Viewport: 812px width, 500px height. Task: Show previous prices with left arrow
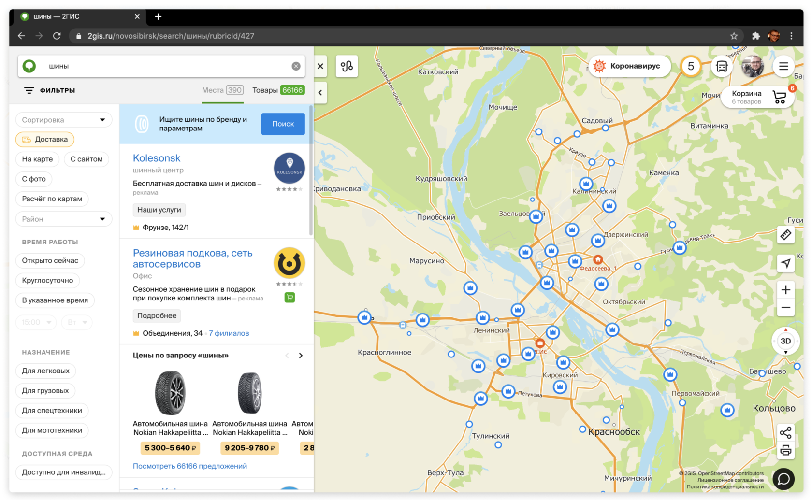pyautogui.click(x=287, y=356)
